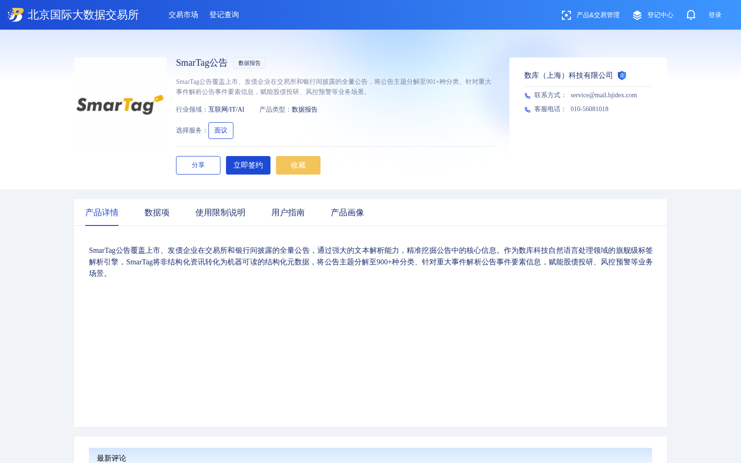The image size is (741, 463).
Task: Click company name 数库（上海）科技有限公司
Action: pyautogui.click(x=569, y=75)
